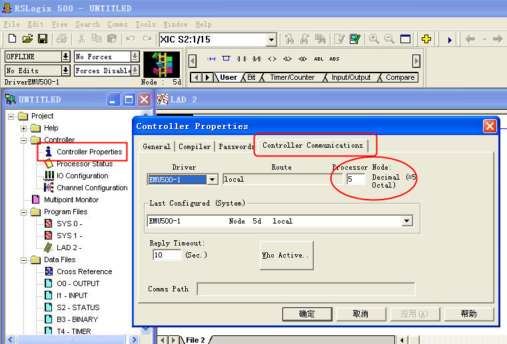Open the No Edits dropdown

[x=66, y=71]
